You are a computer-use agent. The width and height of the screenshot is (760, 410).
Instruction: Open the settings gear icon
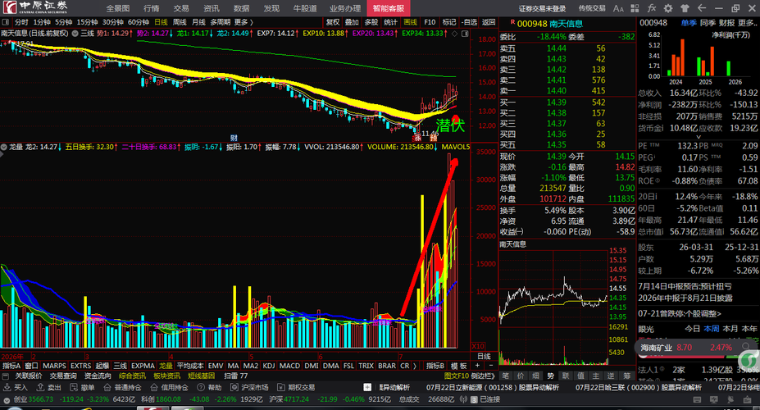(668, 8)
